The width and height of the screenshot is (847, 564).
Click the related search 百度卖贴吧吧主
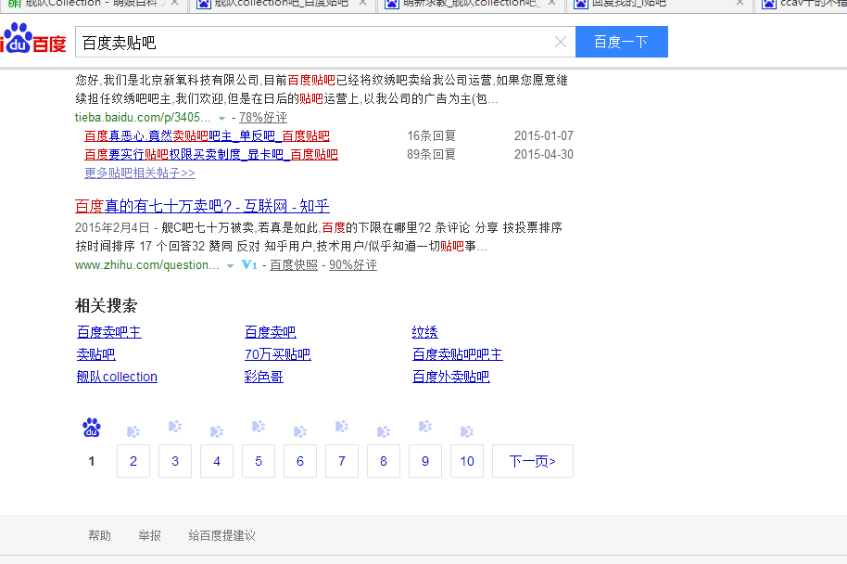click(458, 354)
